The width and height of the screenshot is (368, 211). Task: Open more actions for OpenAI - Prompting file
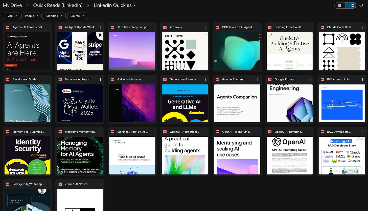pyautogui.click(x=310, y=132)
